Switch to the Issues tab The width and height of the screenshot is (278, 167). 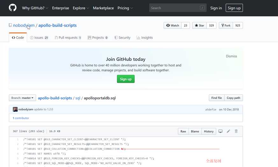[39, 38]
